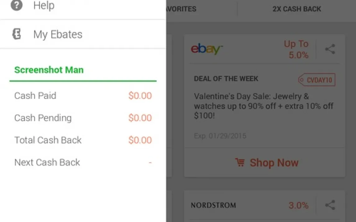Select the Cash Pending row
Screen dimensions: 356x222
click(83, 118)
